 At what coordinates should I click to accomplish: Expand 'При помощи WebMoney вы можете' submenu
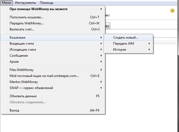pos(53,9)
